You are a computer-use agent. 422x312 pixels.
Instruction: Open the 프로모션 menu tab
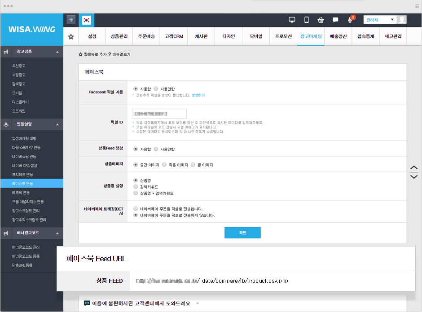[x=283, y=36]
